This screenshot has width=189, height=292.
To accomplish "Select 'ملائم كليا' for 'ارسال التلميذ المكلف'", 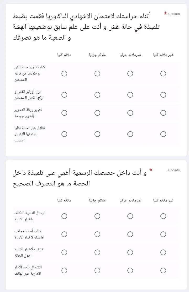I will click(x=64, y=216).
